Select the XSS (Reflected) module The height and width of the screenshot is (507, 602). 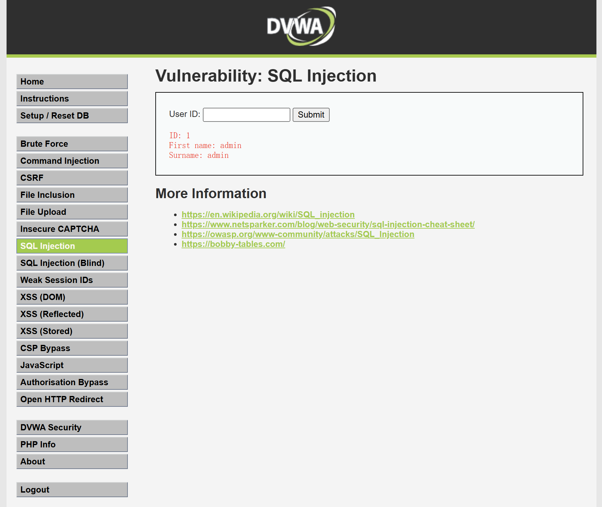coord(72,314)
